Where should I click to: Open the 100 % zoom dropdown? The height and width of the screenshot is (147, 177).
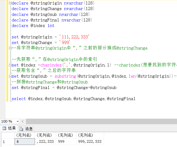coord(17,121)
